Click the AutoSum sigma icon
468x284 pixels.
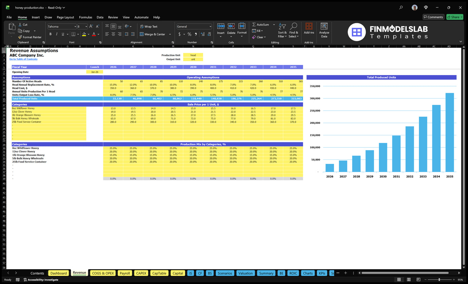[254, 25]
